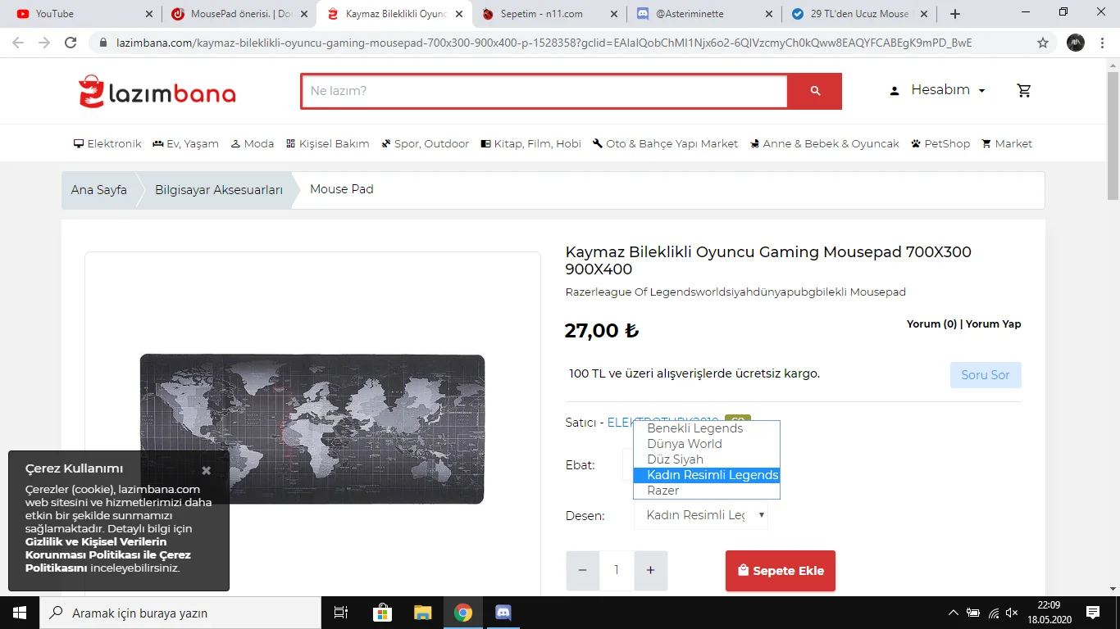The height and width of the screenshot is (629, 1120).
Task: Click the Chrome icon on the taskbar
Action: 463,613
